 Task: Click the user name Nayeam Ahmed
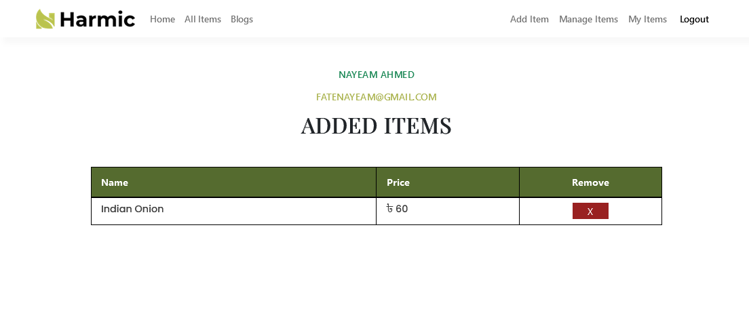tap(377, 75)
